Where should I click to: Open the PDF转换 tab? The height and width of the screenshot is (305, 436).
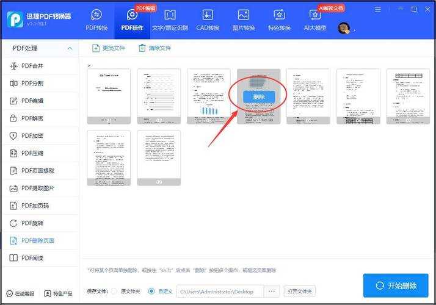(x=96, y=20)
